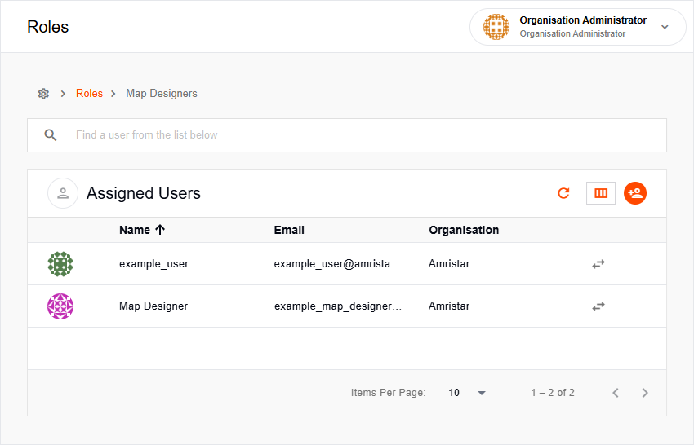Click the Map Designer pink avatar
Screen dimensions: 694x445
point(60,306)
